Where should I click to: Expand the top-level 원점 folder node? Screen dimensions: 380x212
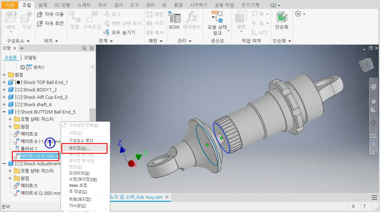[4, 75]
